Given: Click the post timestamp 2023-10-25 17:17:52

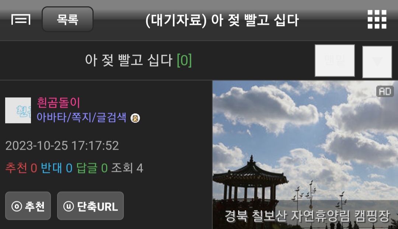Looking at the screenshot, I should (x=62, y=146).
